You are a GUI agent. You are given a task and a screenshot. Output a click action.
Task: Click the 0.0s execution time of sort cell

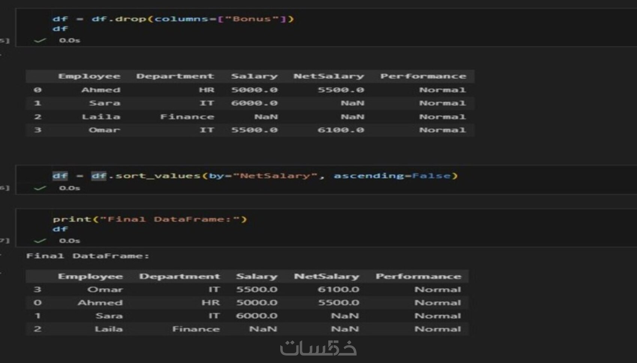(70, 188)
